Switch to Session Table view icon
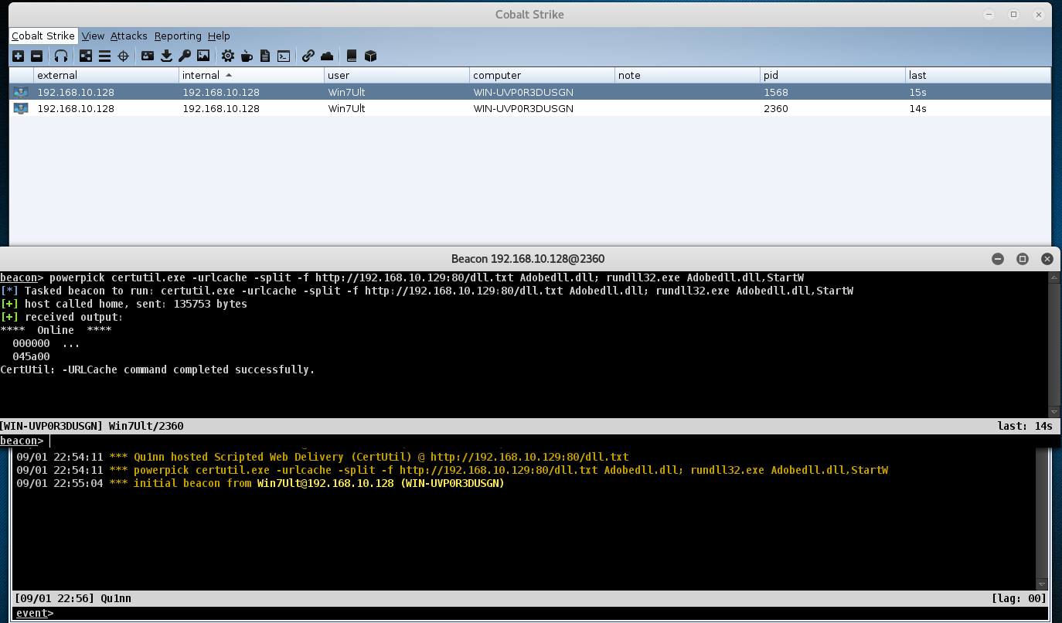The image size is (1062, 623). 104,56
